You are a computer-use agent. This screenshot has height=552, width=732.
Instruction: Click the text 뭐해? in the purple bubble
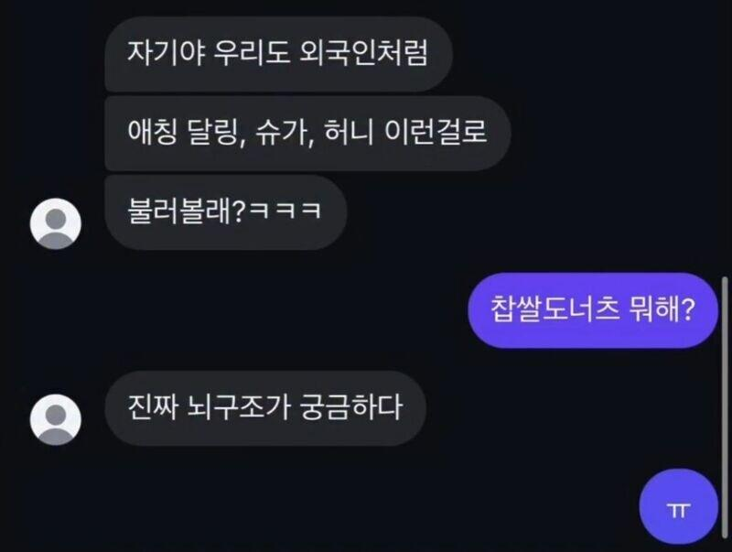[x=662, y=309]
